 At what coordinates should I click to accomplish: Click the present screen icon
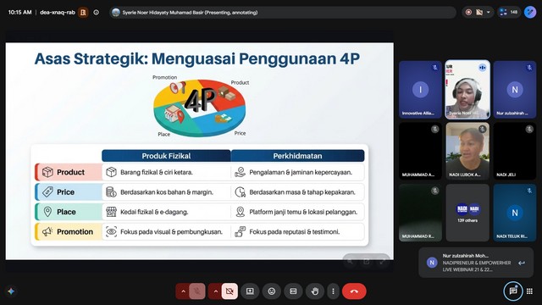(250, 291)
